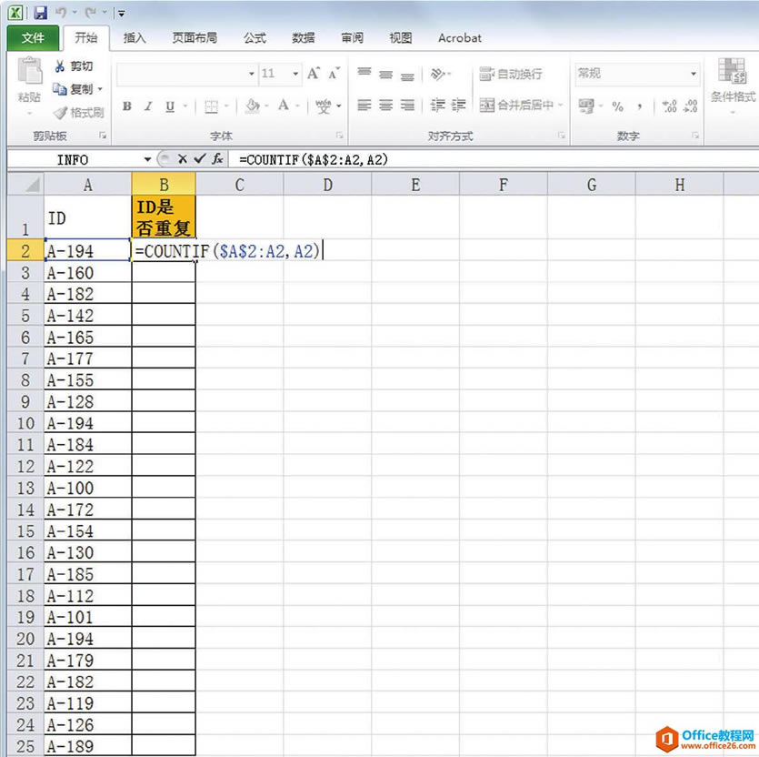Open the Customize Quick Access Toolbar arrow
Viewport: 759px width, 757px height.
122,14
